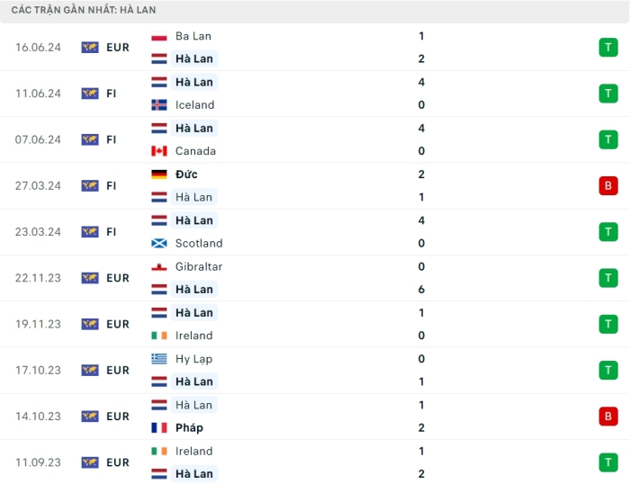
Task: Click the Gibraltar flag icon
Action: pyautogui.click(x=159, y=267)
